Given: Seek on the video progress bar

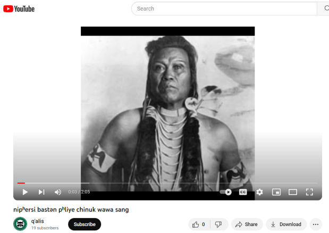Looking at the screenshot, I should (x=167, y=183).
